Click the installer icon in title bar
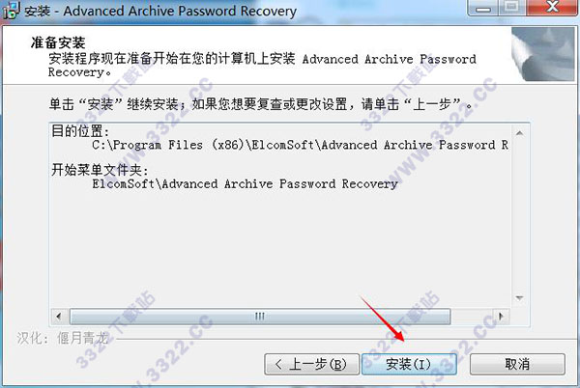This screenshot has width=580, height=388. click(x=10, y=10)
